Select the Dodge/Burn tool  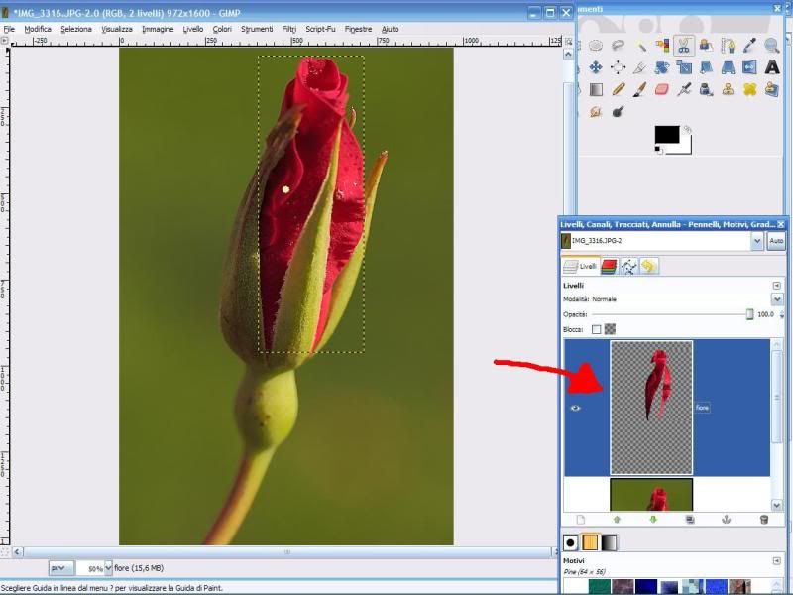click(618, 111)
